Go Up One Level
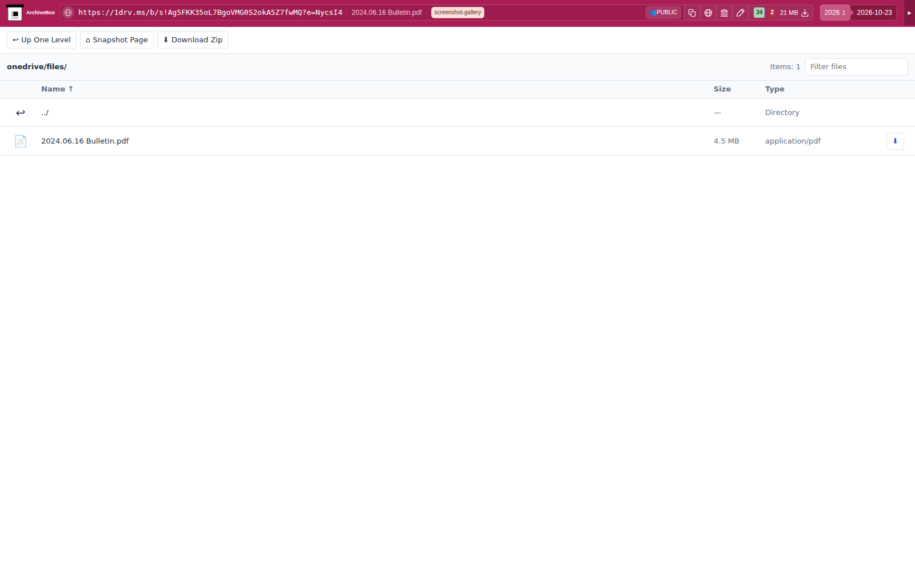The image size is (915, 572). point(42,40)
